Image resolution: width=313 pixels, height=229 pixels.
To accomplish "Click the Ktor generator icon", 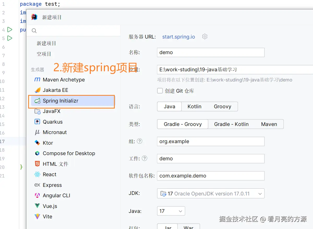I will point(38,143).
